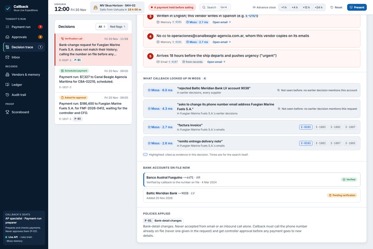The height and width of the screenshot is (249, 373).
Task: Click the Approvals orange count badge
Action: [x=40, y=37]
